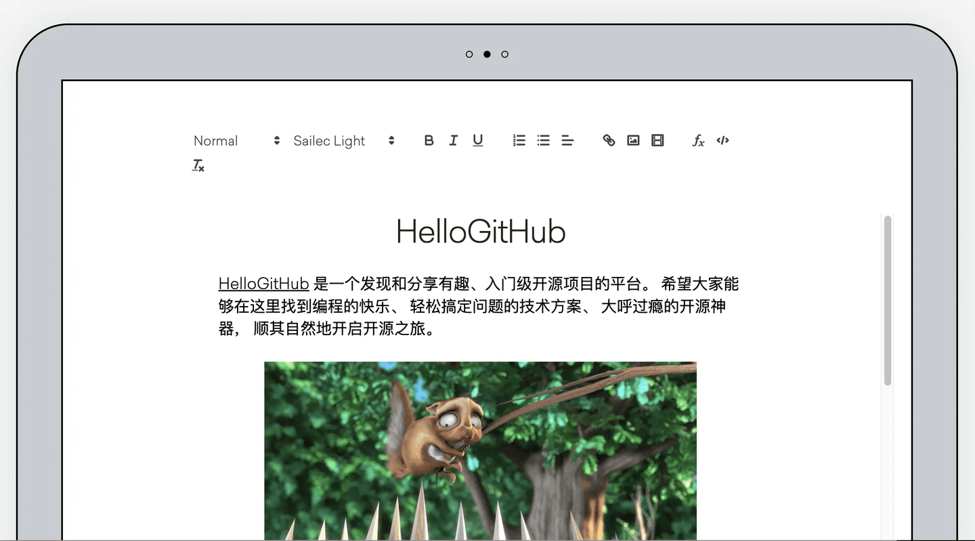975x541 pixels.
Task: Toggle bold formatting
Action: pos(429,140)
